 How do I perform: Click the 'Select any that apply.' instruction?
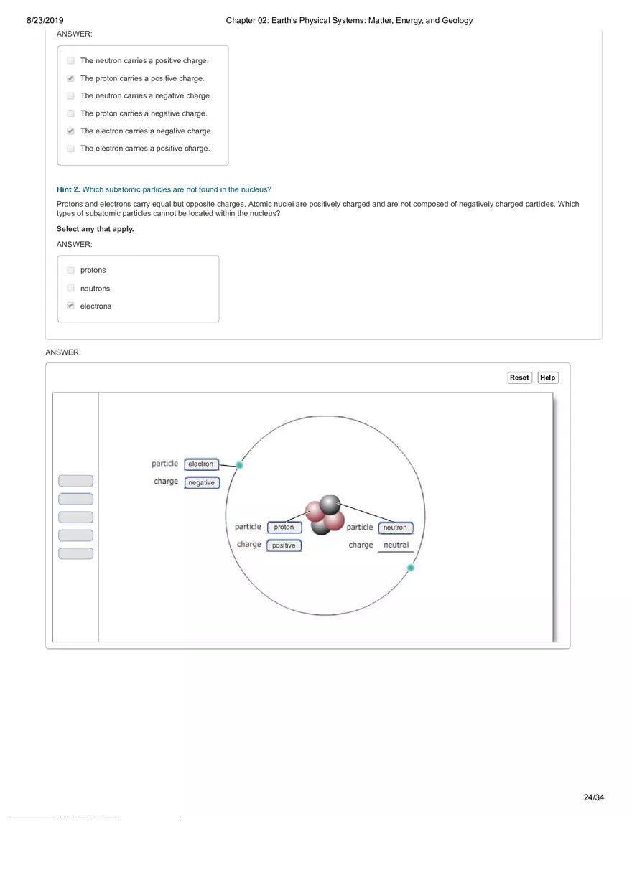96,229
